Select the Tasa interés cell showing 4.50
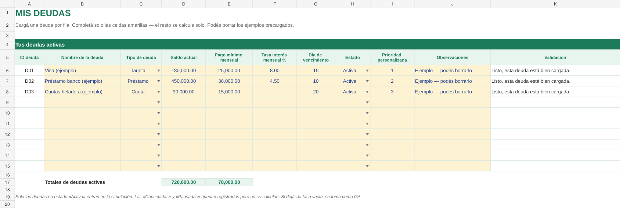The height and width of the screenshot is (208, 620). [275, 81]
